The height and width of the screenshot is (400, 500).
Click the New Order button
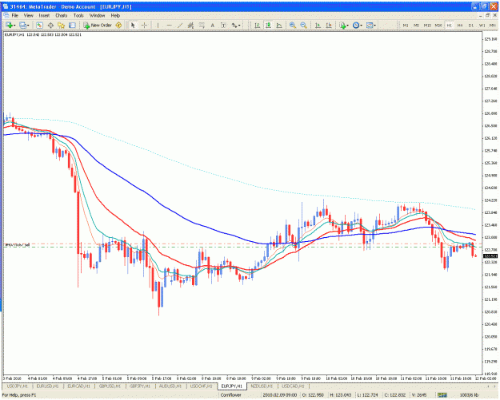[x=98, y=25]
